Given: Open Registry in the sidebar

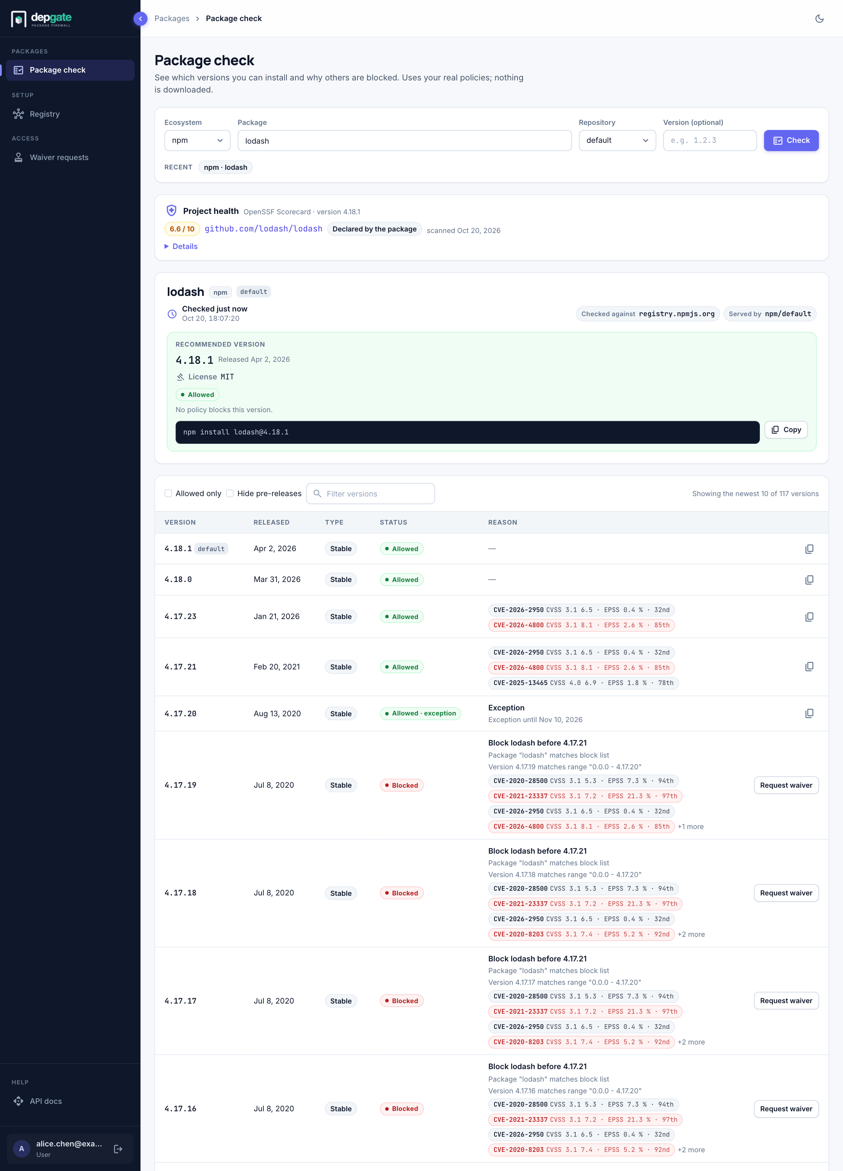Looking at the screenshot, I should tap(70, 114).
